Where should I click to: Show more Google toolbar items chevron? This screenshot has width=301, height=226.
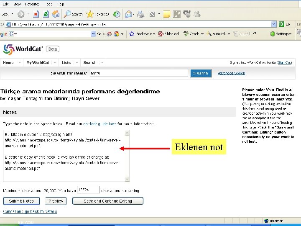tap(255, 33)
